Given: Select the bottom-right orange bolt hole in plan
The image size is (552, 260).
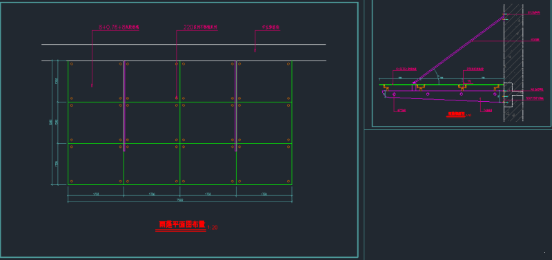Looking at the screenshot, I should (288, 182).
